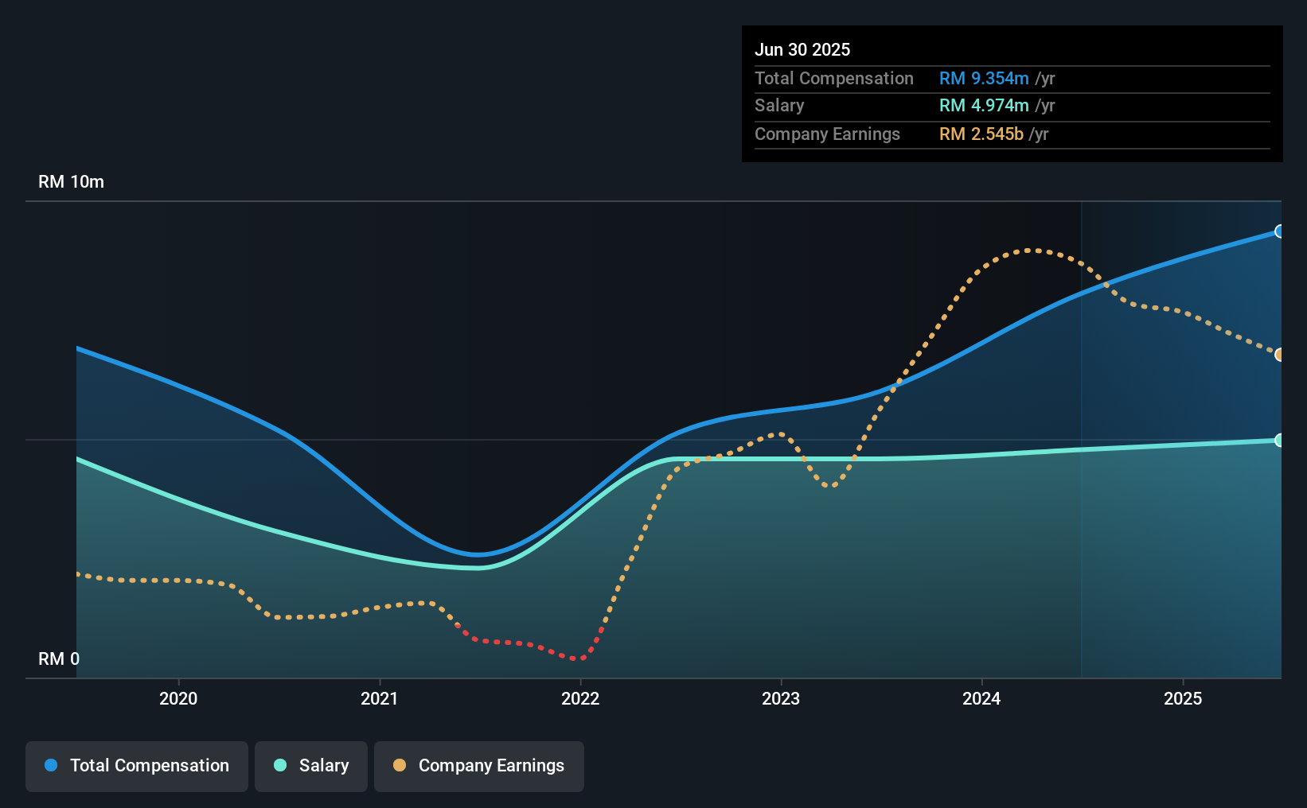Click the orange Company Earnings legend dot
This screenshot has width=1307, height=808.
pos(400,765)
